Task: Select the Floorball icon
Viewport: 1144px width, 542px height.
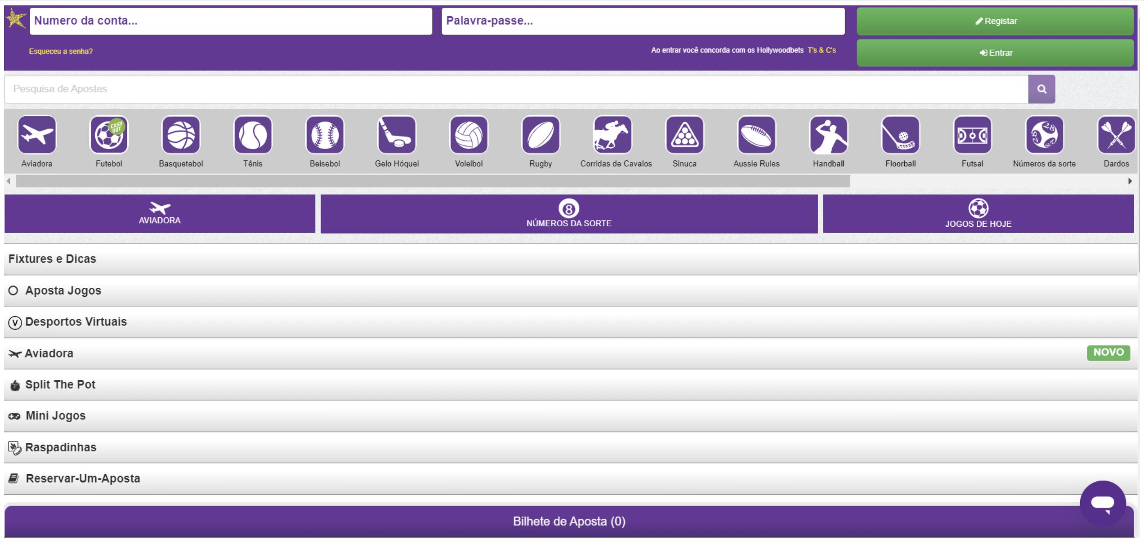Action: point(900,135)
